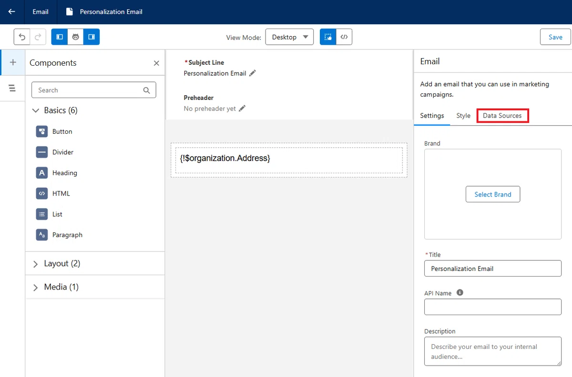The width and height of the screenshot is (572, 377).
Task: Click the API Name input field
Action: click(x=493, y=307)
